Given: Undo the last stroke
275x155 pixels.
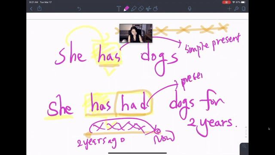Looking at the screenshot, I should [79, 9].
